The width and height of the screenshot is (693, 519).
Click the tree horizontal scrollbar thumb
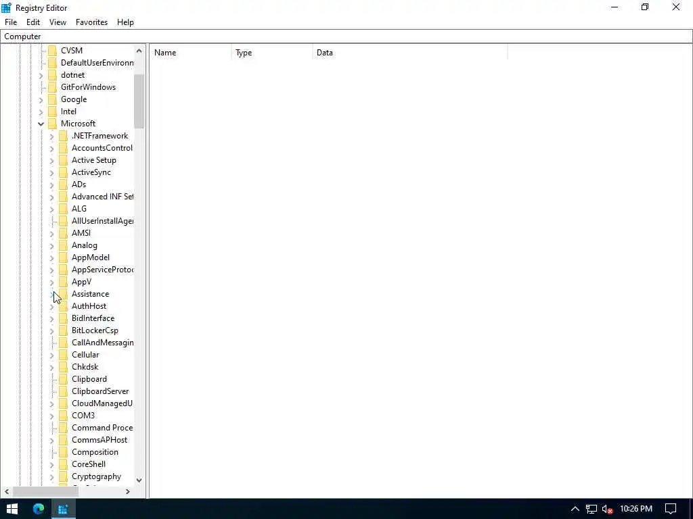45,491
